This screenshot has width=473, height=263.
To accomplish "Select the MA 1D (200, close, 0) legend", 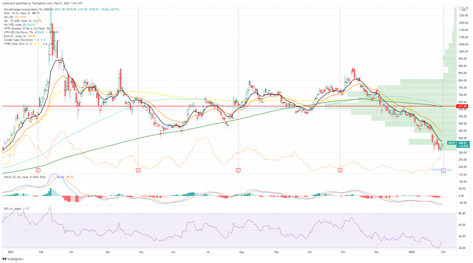I will (18, 21).
